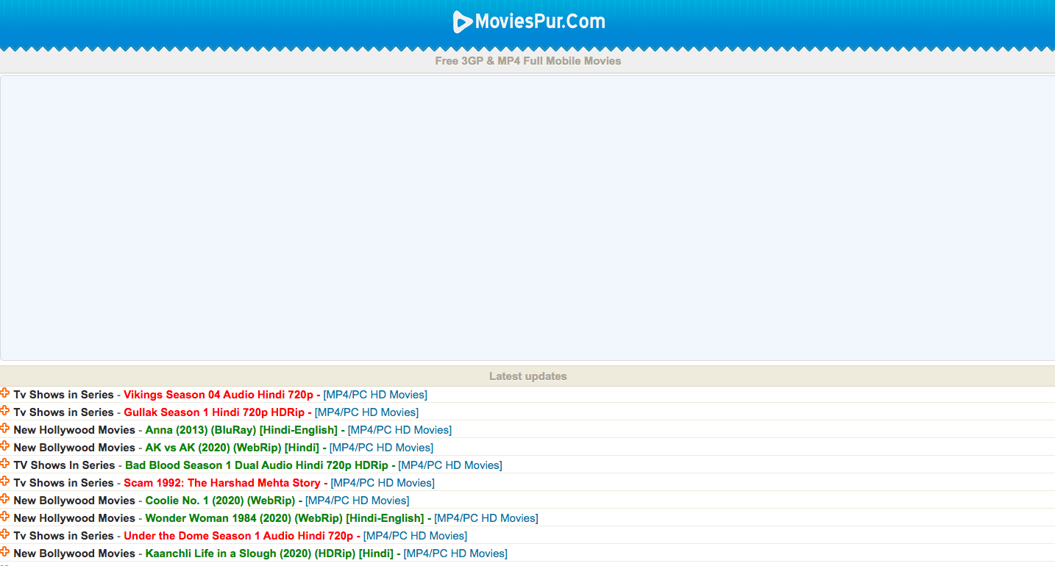Viewport: 1055px width, 566px height.
Task: Click MP4/PC HD Movies link after Coolie No. 1
Action: tap(357, 501)
